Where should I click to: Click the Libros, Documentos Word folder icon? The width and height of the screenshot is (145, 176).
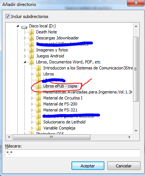point(31,62)
